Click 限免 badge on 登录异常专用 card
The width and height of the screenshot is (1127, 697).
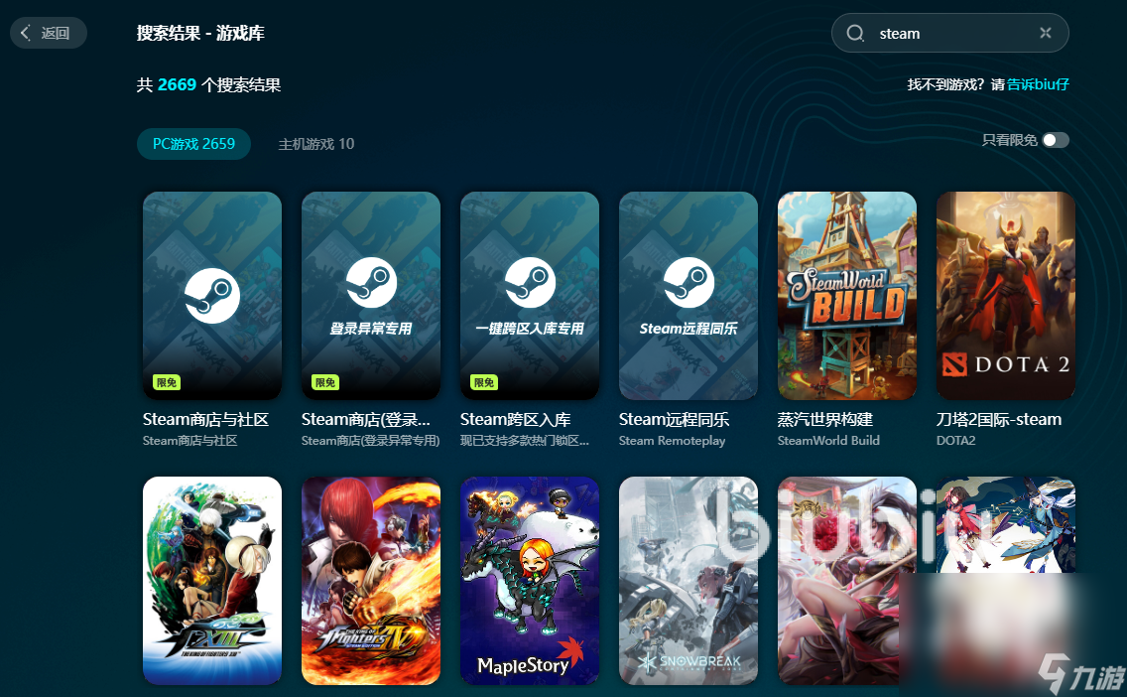[324, 382]
